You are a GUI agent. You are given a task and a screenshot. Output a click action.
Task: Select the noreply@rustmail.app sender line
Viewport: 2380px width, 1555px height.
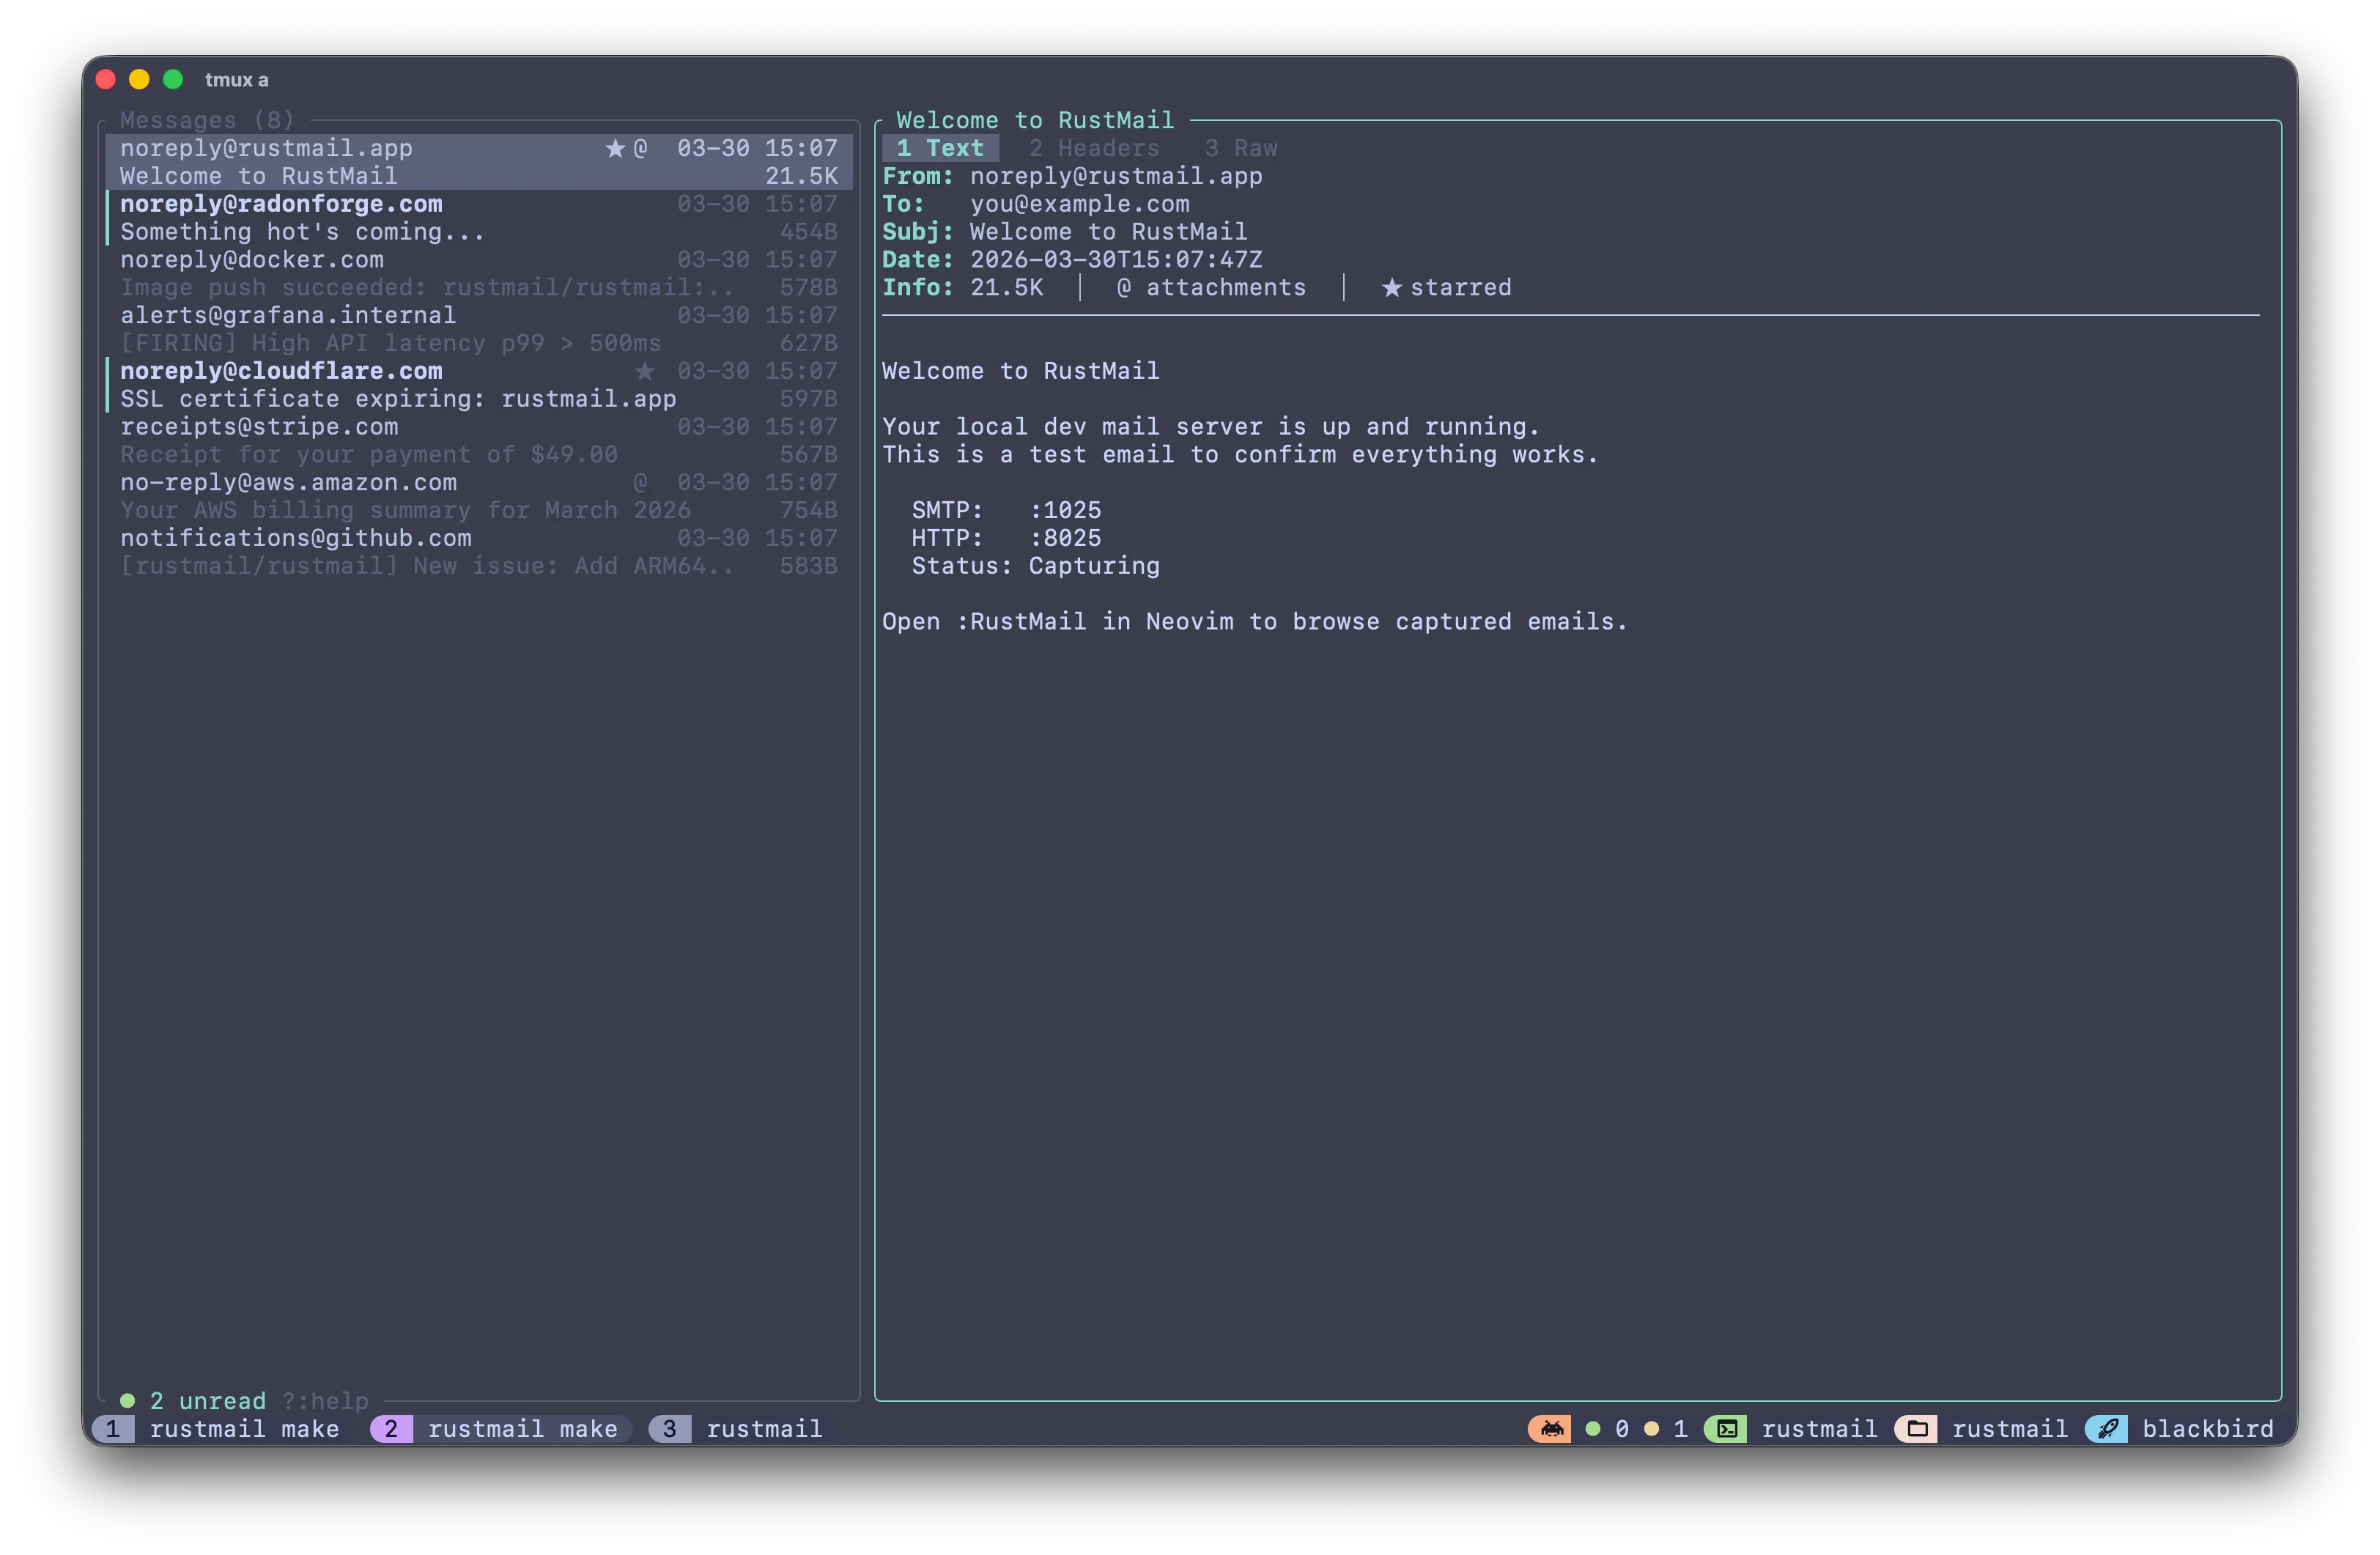coord(266,148)
